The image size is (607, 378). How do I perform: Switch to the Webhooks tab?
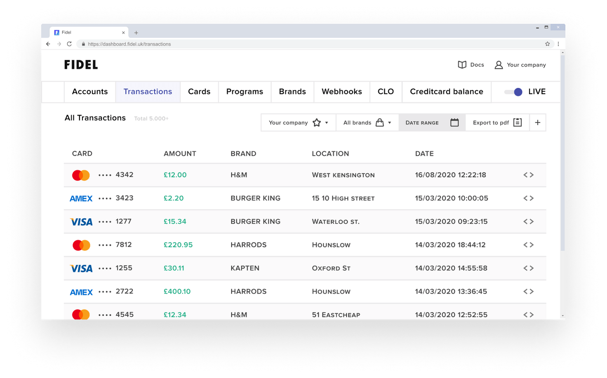(342, 91)
